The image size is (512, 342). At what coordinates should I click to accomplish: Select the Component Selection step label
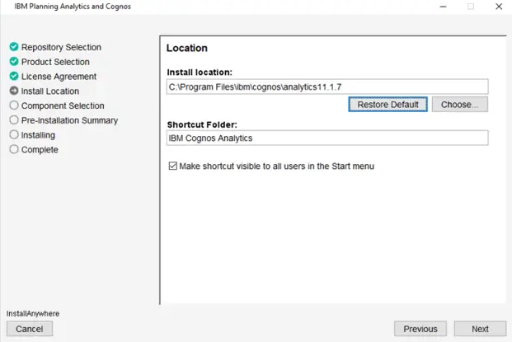pyautogui.click(x=63, y=105)
